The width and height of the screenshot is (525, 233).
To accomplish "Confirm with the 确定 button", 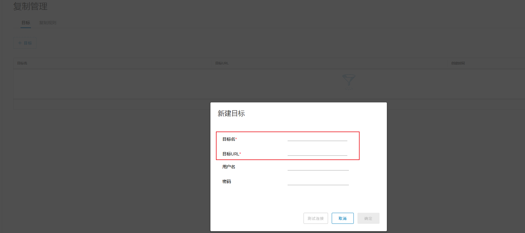I will pos(368,218).
